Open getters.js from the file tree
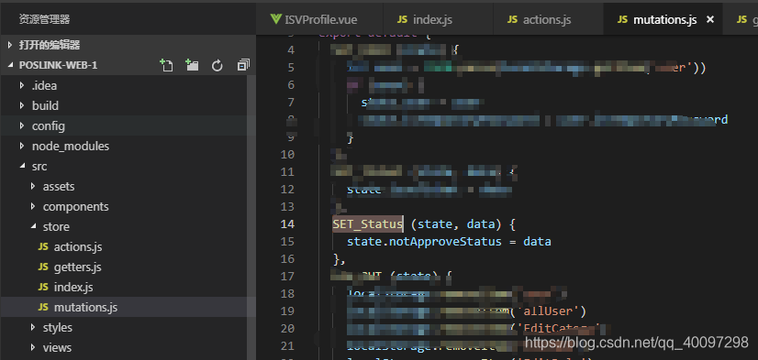The width and height of the screenshot is (758, 360). [77, 267]
